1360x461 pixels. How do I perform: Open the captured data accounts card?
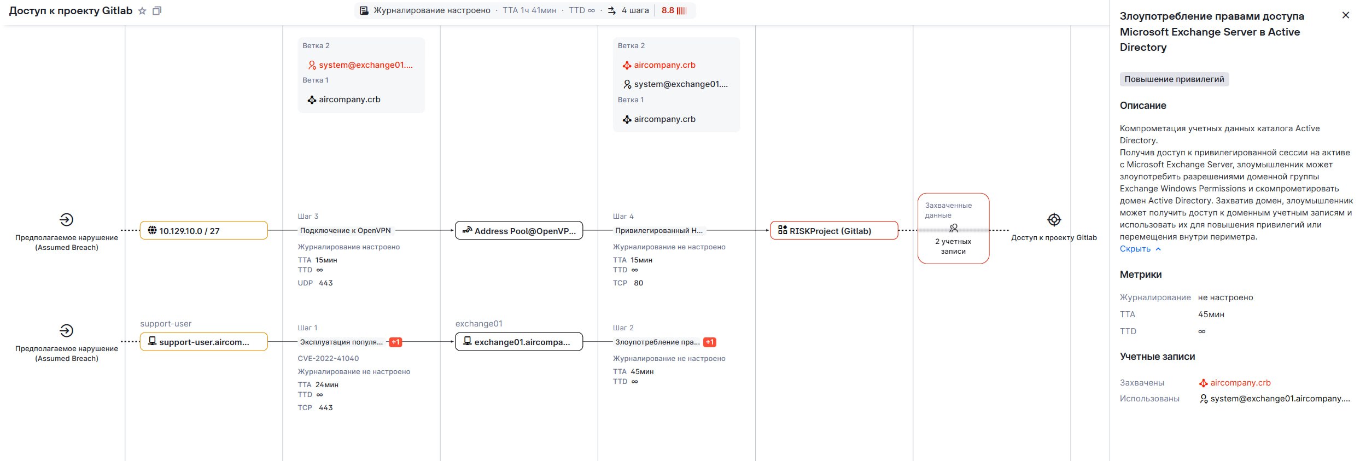(x=954, y=229)
